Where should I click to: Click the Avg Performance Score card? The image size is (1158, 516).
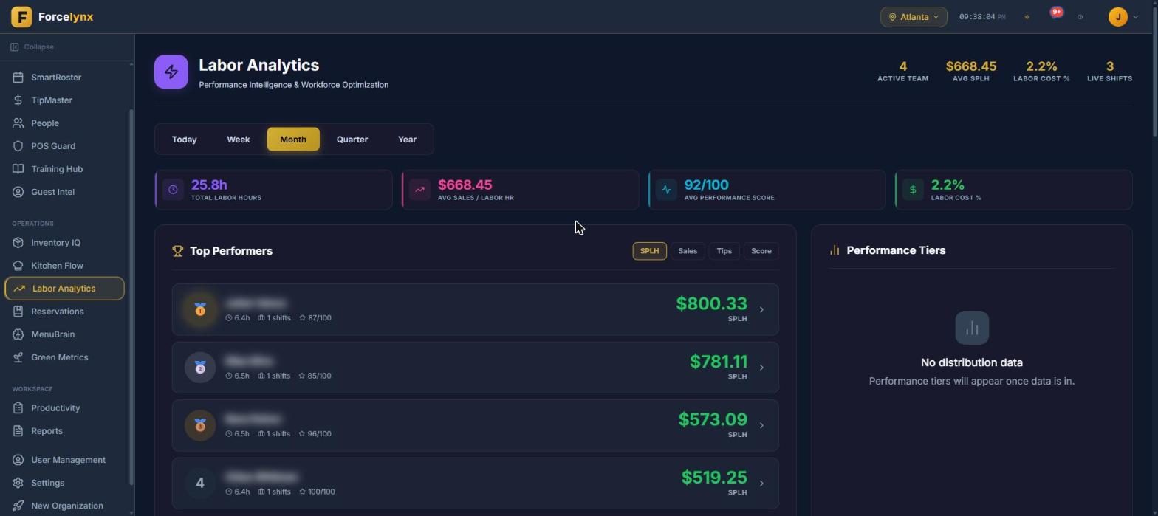click(767, 190)
